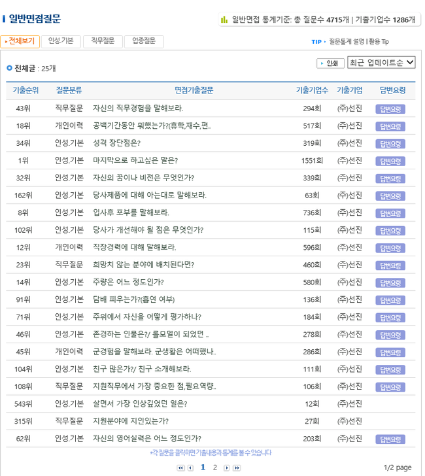This screenshot has height=476, width=425.
Task: Click the 1/2 page indicator
Action: click(x=398, y=467)
